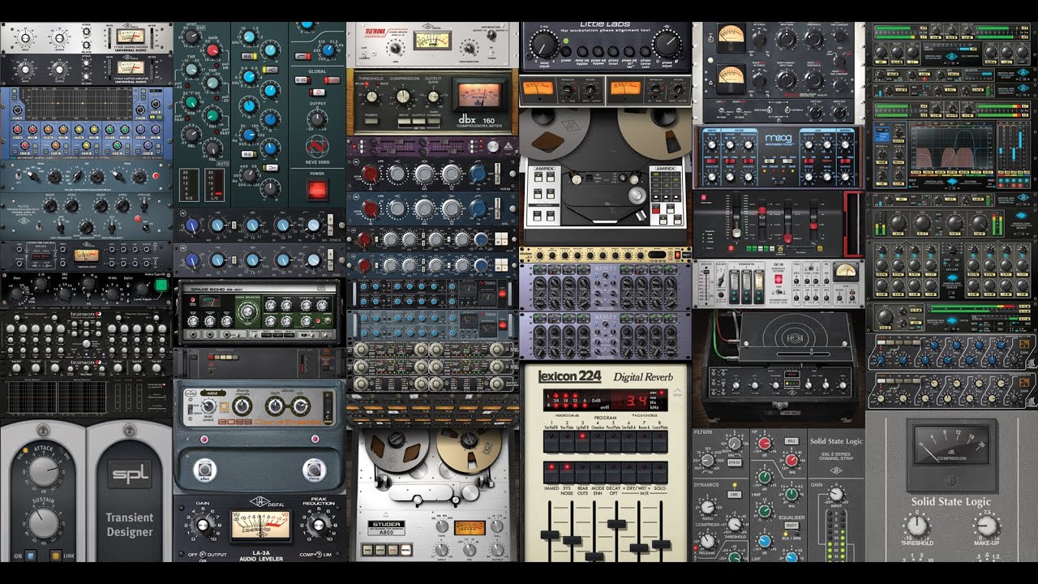Click the Studer A800 nameplate

[386, 528]
